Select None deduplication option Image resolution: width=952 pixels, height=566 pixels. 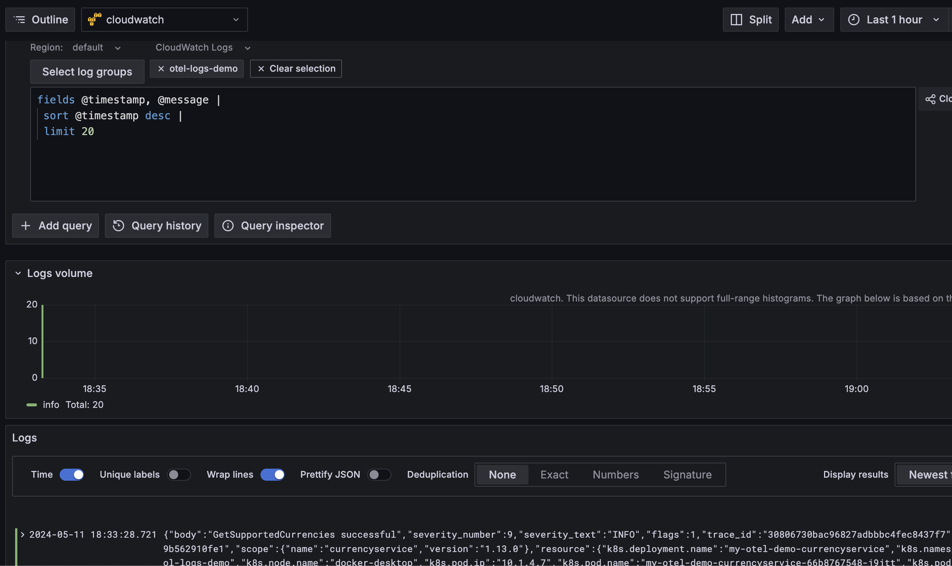click(502, 475)
